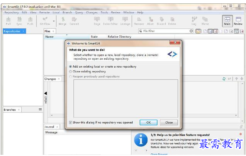246x156 pixels.
Task: Click the Commit toolbar icon
Action: (74, 21)
